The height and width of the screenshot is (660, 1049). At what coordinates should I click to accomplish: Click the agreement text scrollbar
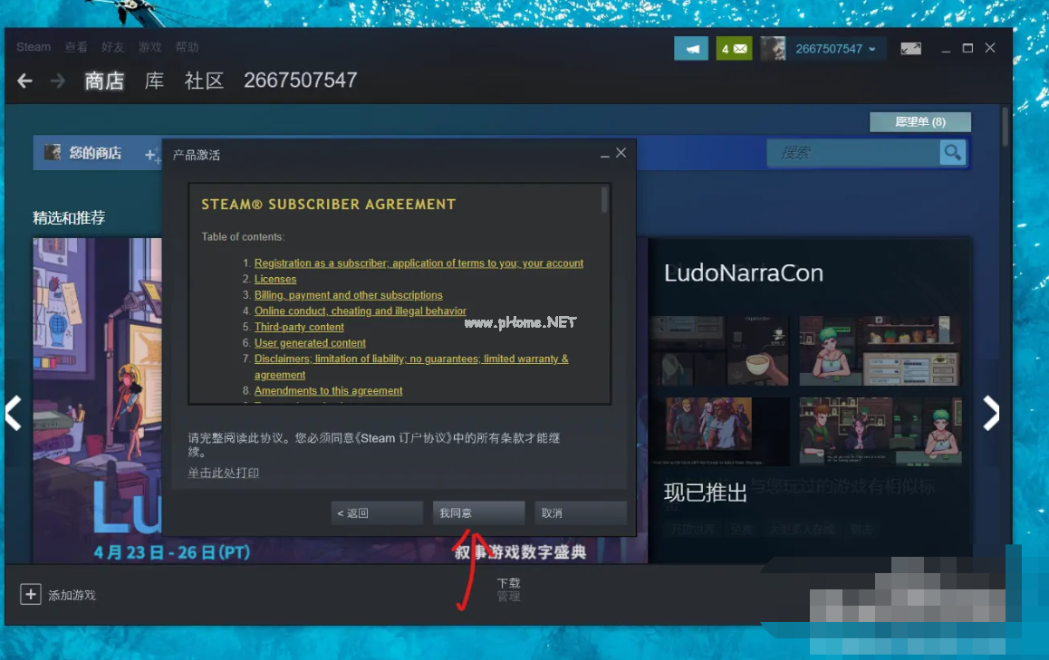point(604,200)
